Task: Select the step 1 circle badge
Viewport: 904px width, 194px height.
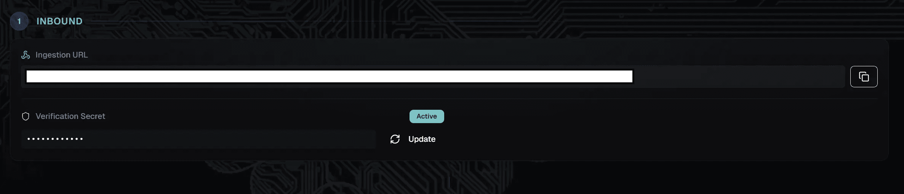Action: pos(19,21)
